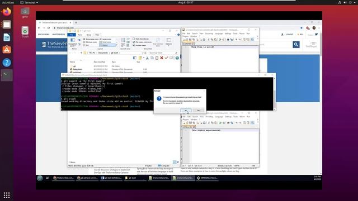Click Activities in Ubuntu top bar
The width and height of the screenshot is (358, 201).
coord(8,2)
